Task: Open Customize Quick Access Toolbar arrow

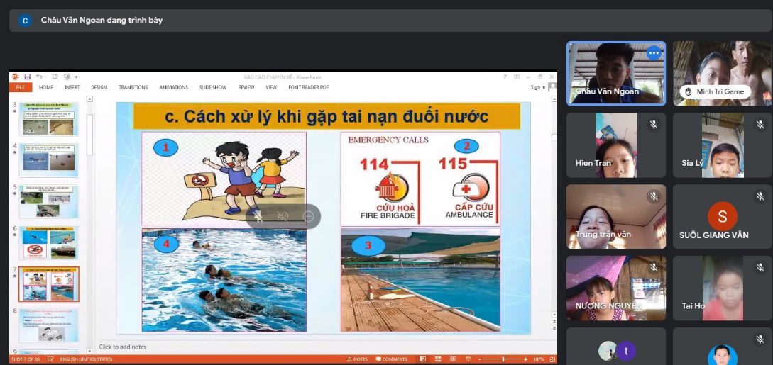Action: (x=76, y=77)
